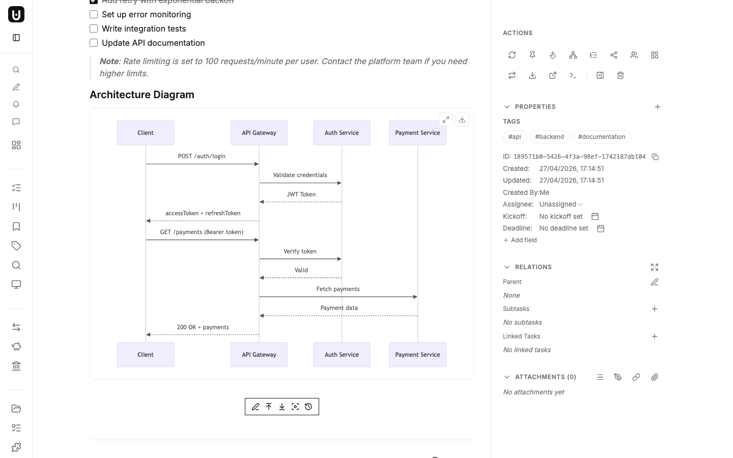733x458 pixels.
Task: Click the #documentation tag
Action: click(602, 137)
